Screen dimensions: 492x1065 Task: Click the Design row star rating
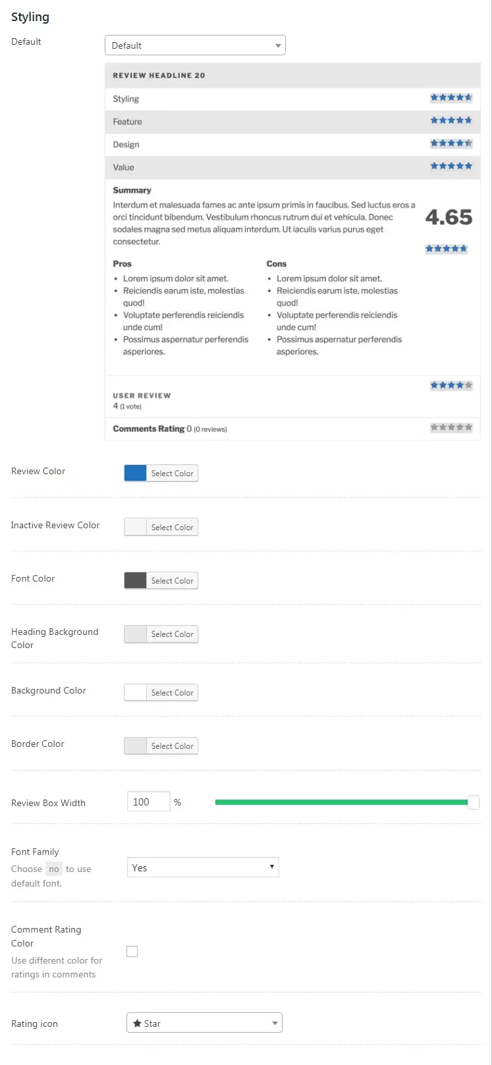pyautogui.click(x=451, y=144)
